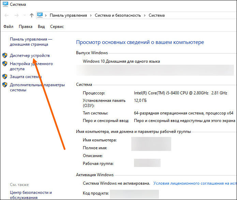Select processor value Intel(R) Core(TM) i5-8400
The height and width of the screenshot is (200, 237).
click(x=180, y=93)
